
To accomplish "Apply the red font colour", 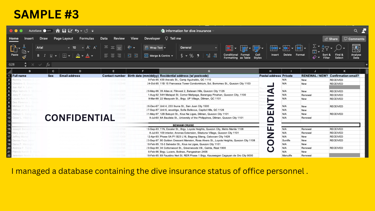I will [x=87, y=56].
